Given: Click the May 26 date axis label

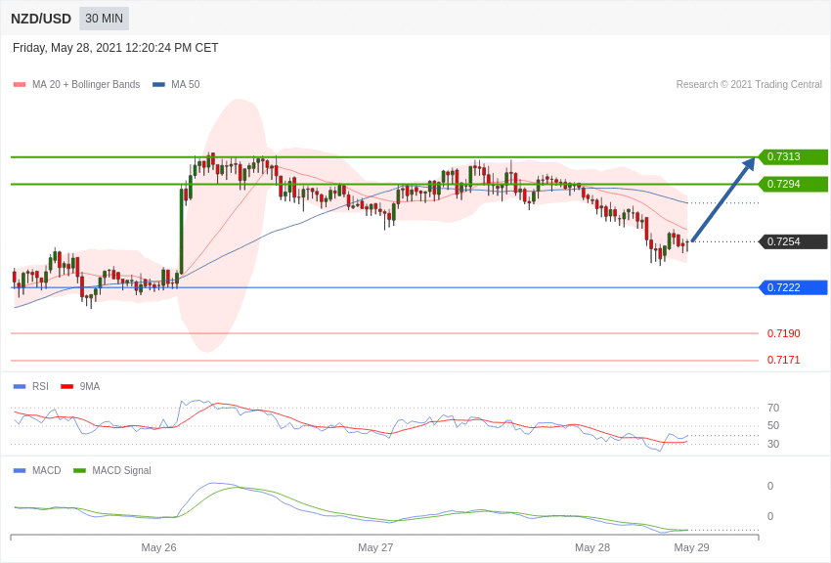Looking at the screenshot, I should (x=158, y=547).
